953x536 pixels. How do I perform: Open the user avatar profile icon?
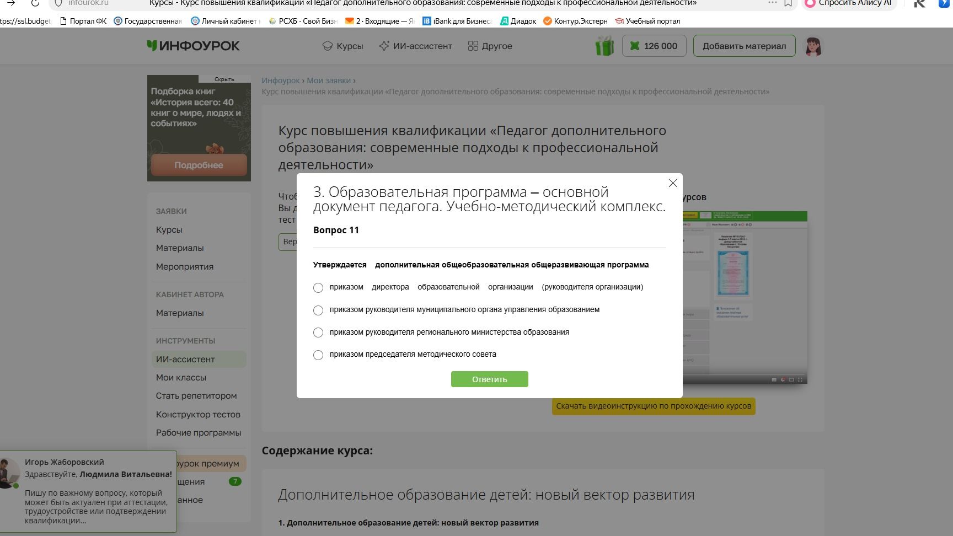click(813, 46)
